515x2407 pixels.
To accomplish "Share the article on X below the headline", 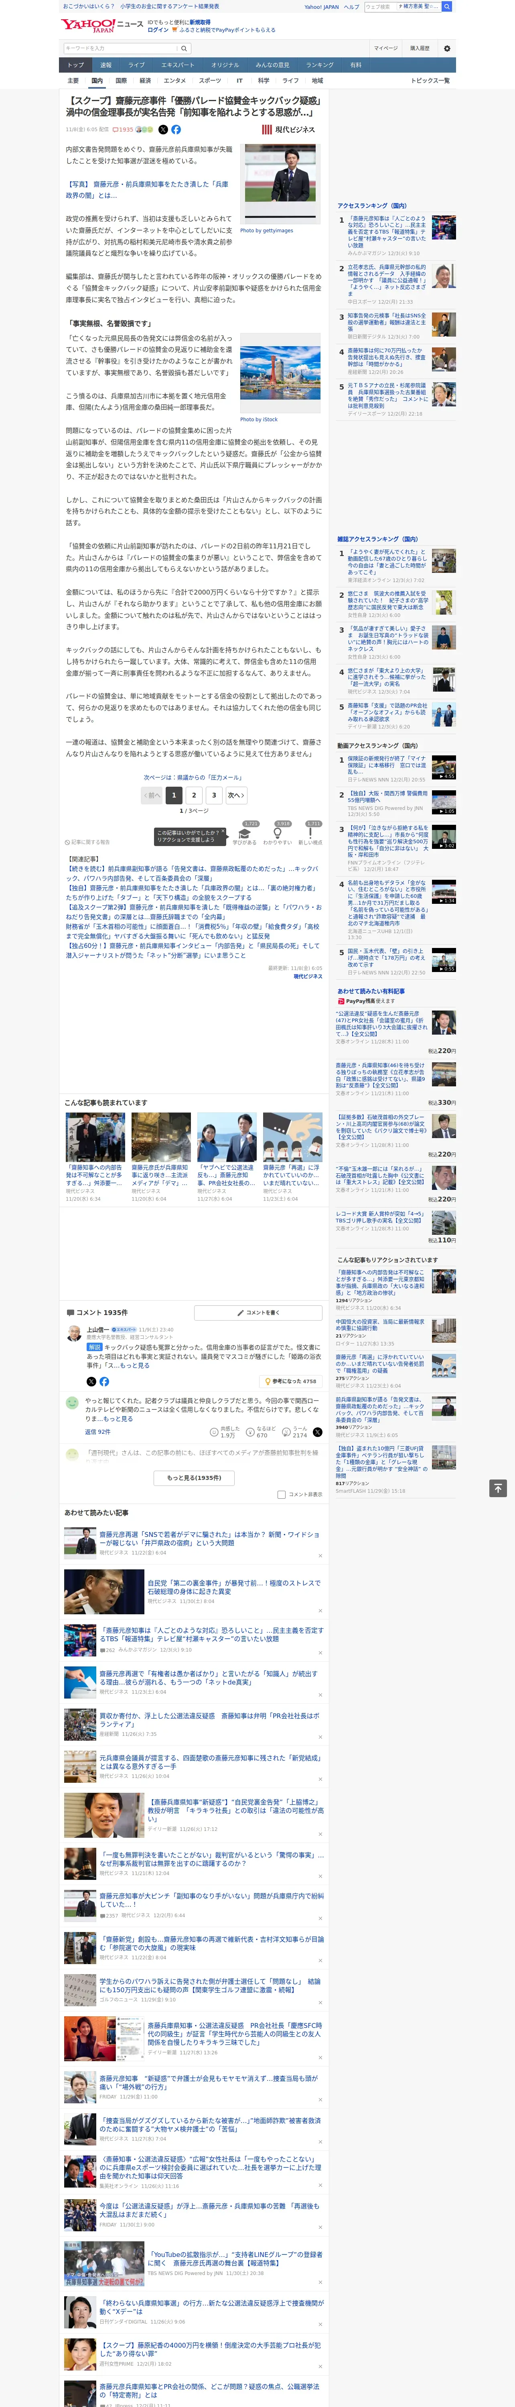I will click(x=162, y=130).
